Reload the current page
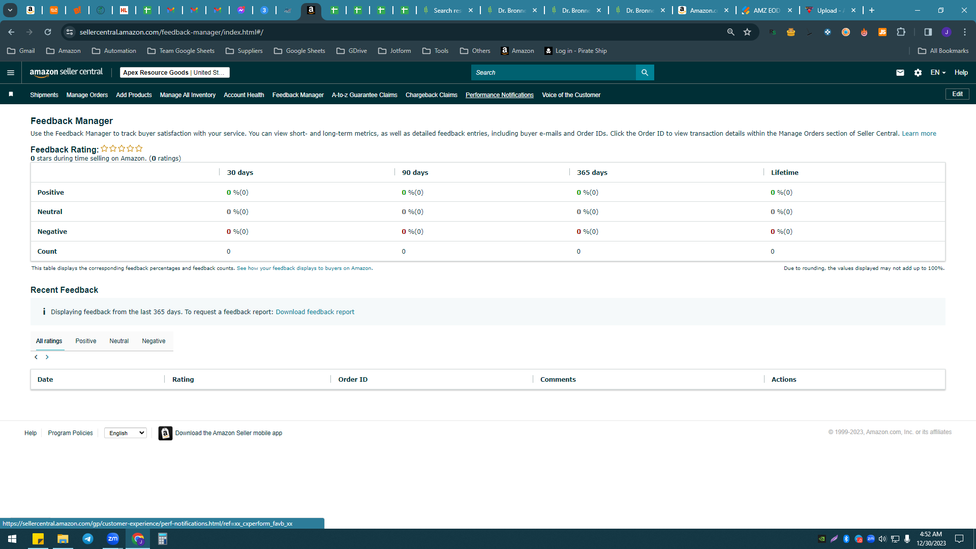The height and width of the screenshot is (549, 976). (x=48, y=32)
